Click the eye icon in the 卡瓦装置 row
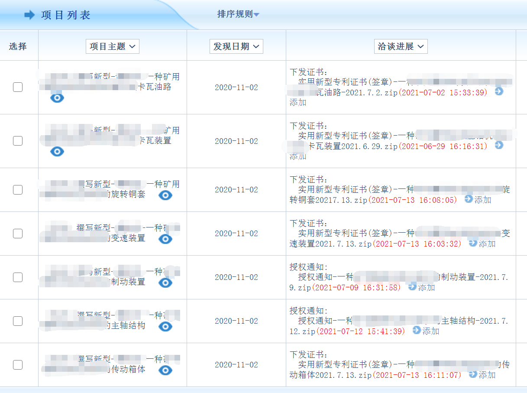 (57, 151)
